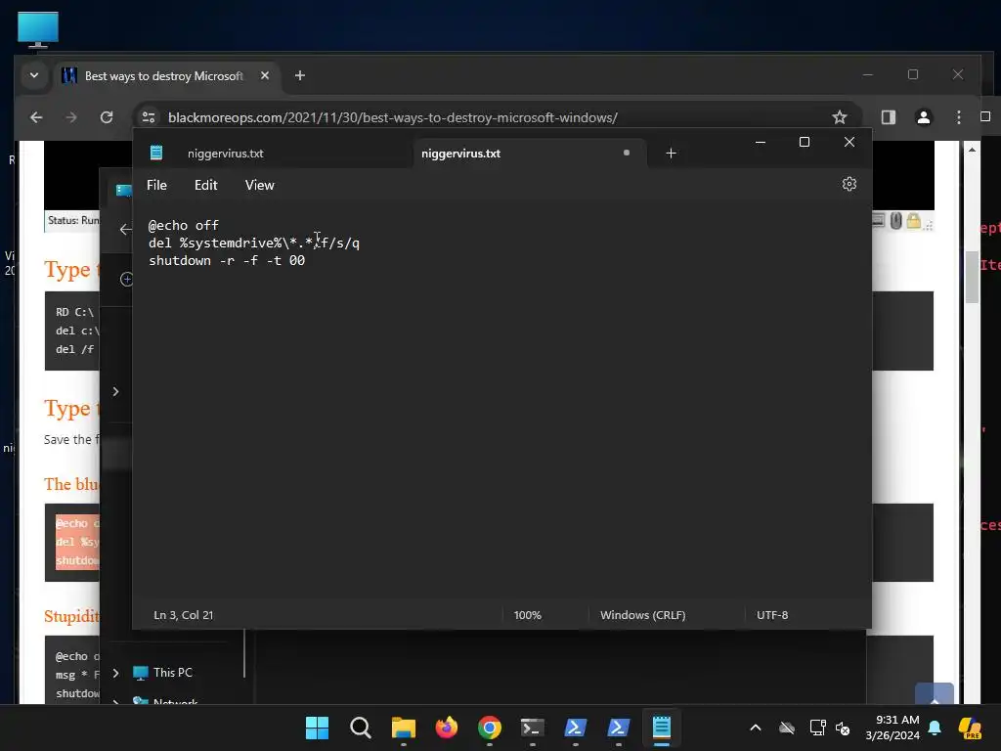Click the Chrome page scrollbar thumb
Screen dimensions: 1001x751
[972, 277]
